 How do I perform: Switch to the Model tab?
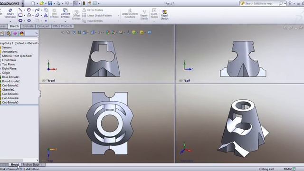coord(15,165)
